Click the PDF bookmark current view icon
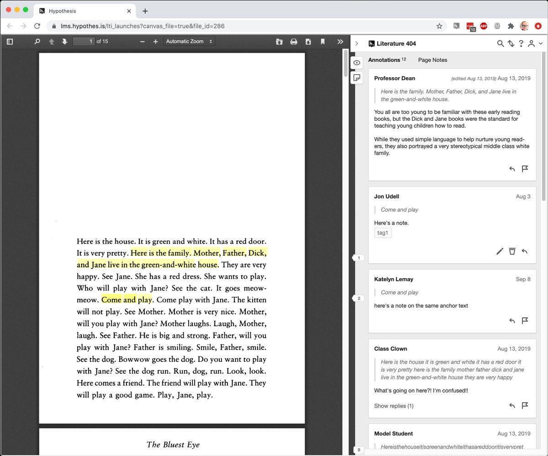This screenshot has height=456, width=548. pyautogui.click(x=323, y=42)
